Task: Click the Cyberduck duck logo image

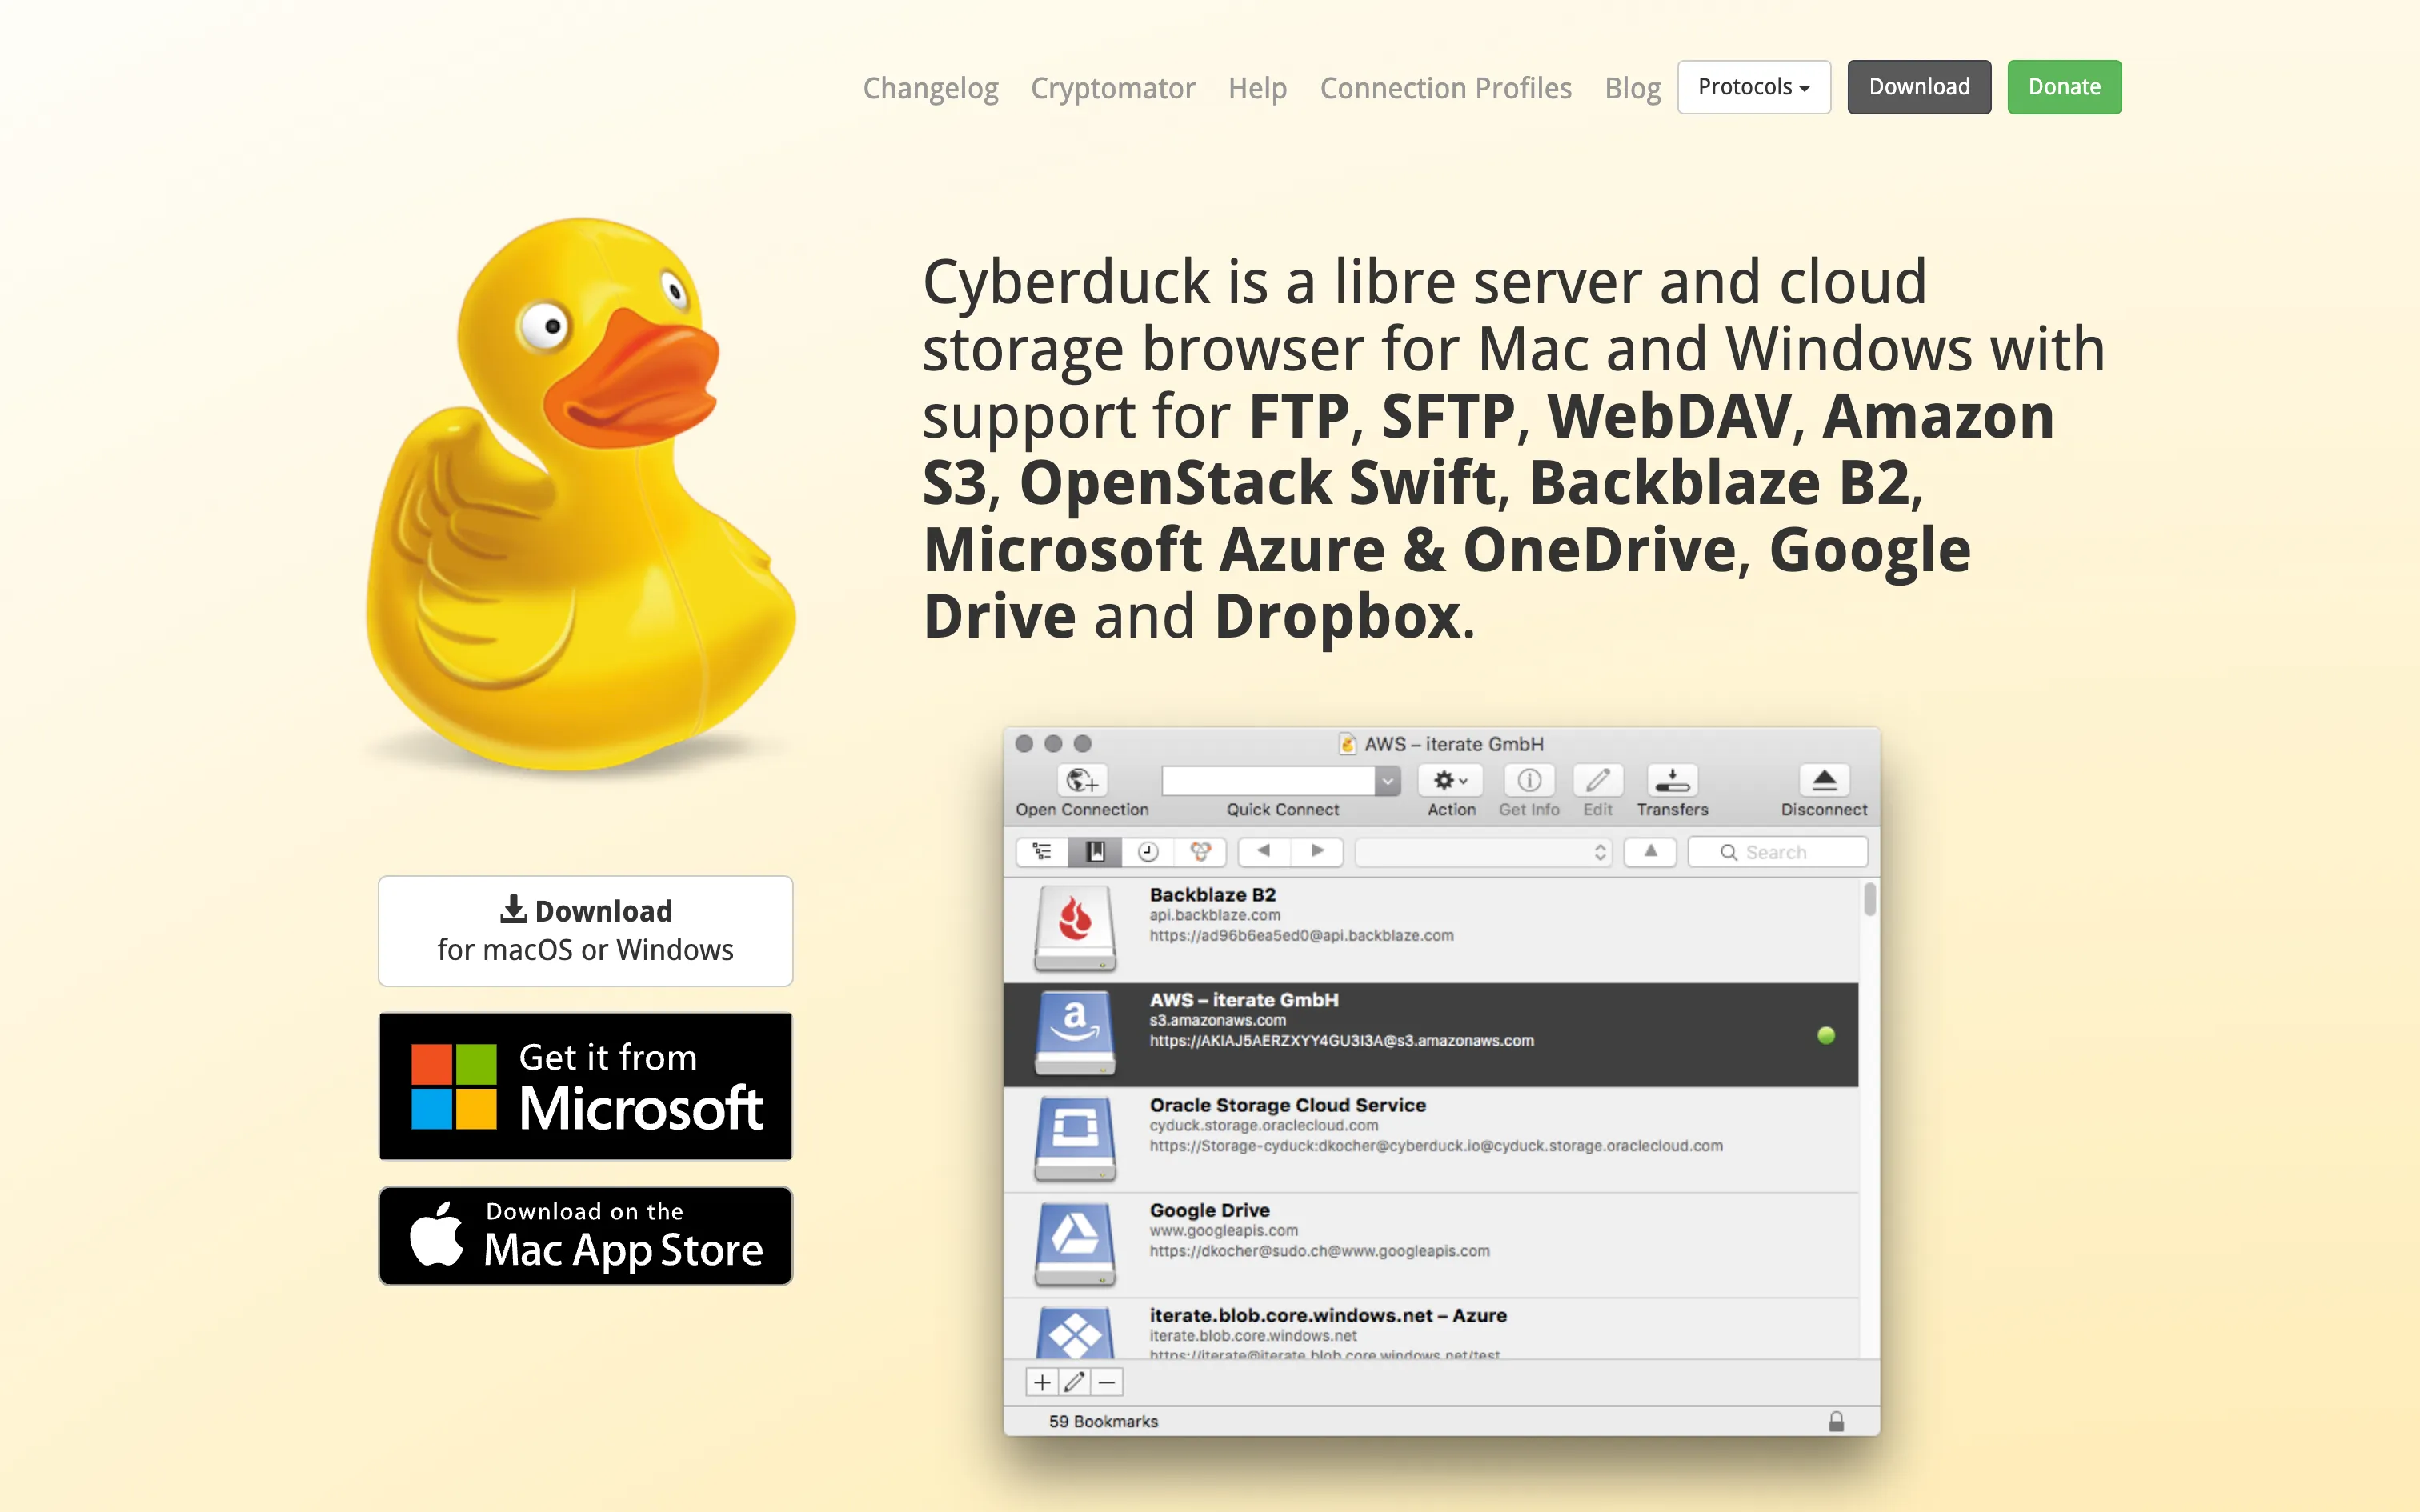Action: click(580, 495)
